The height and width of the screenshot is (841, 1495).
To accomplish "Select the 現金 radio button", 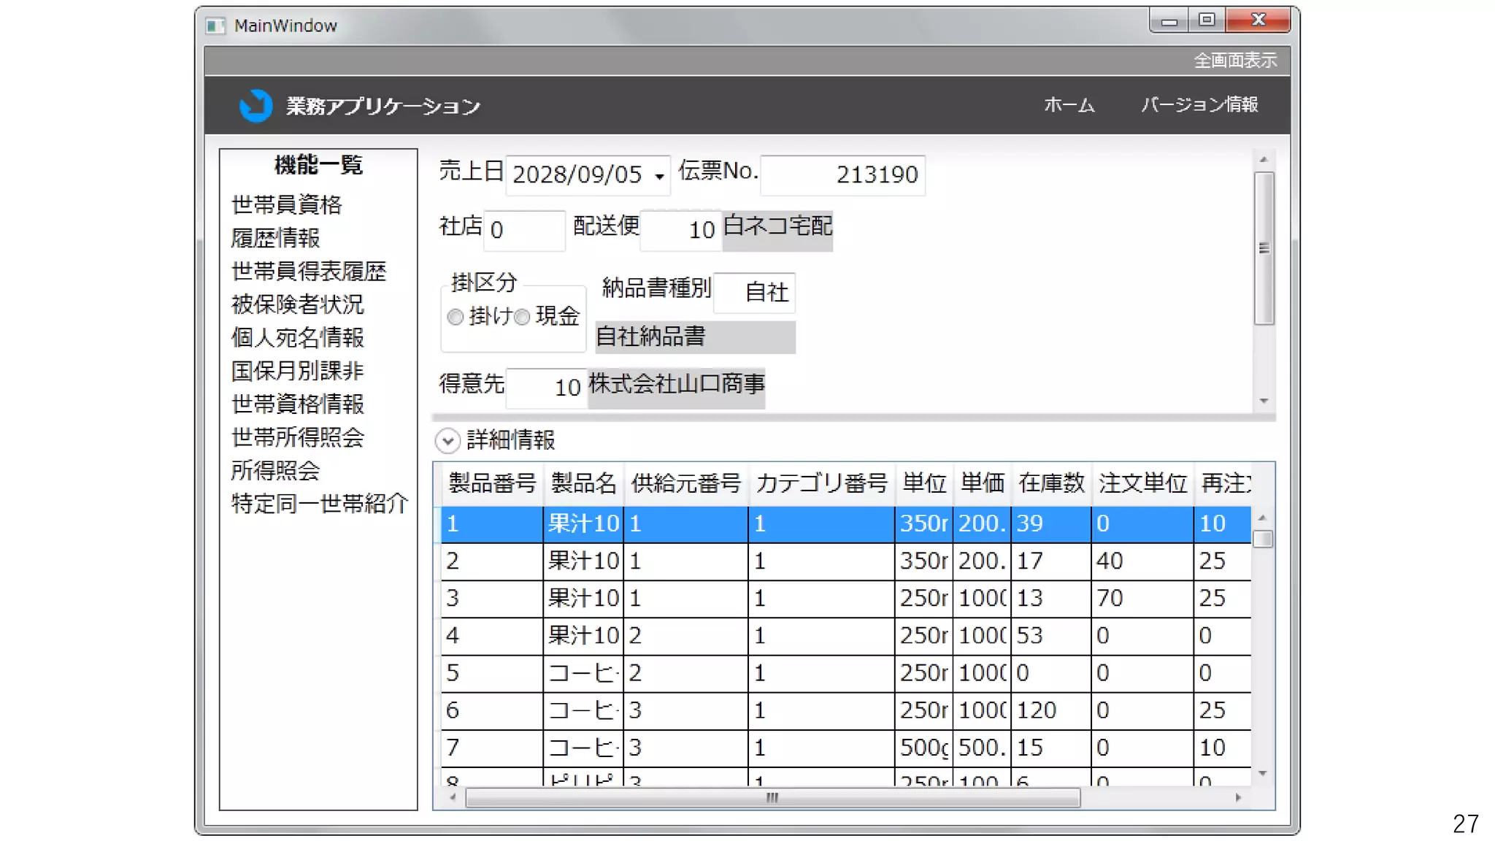I will (x=522, y=317).
